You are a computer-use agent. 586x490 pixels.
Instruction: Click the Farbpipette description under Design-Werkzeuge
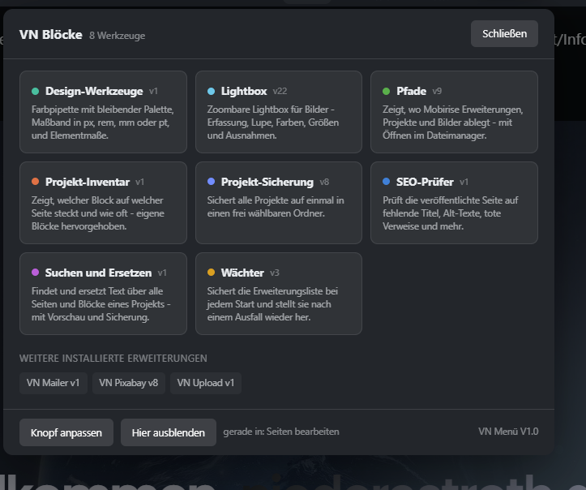(103, 122)
